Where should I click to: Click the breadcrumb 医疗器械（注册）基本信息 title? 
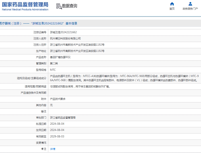38,23
